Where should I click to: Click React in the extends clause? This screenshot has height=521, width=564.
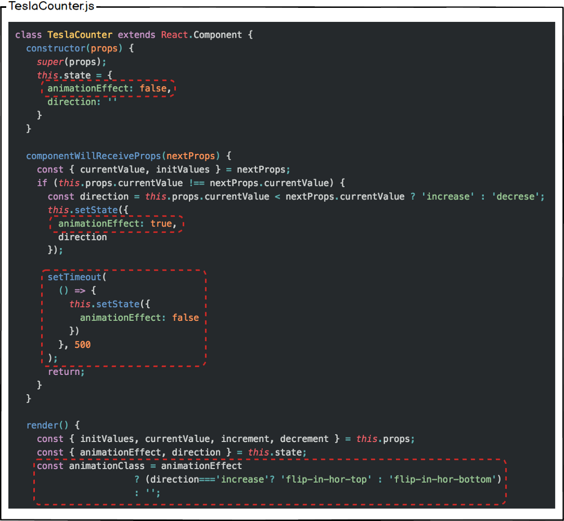tap(175, 34)
